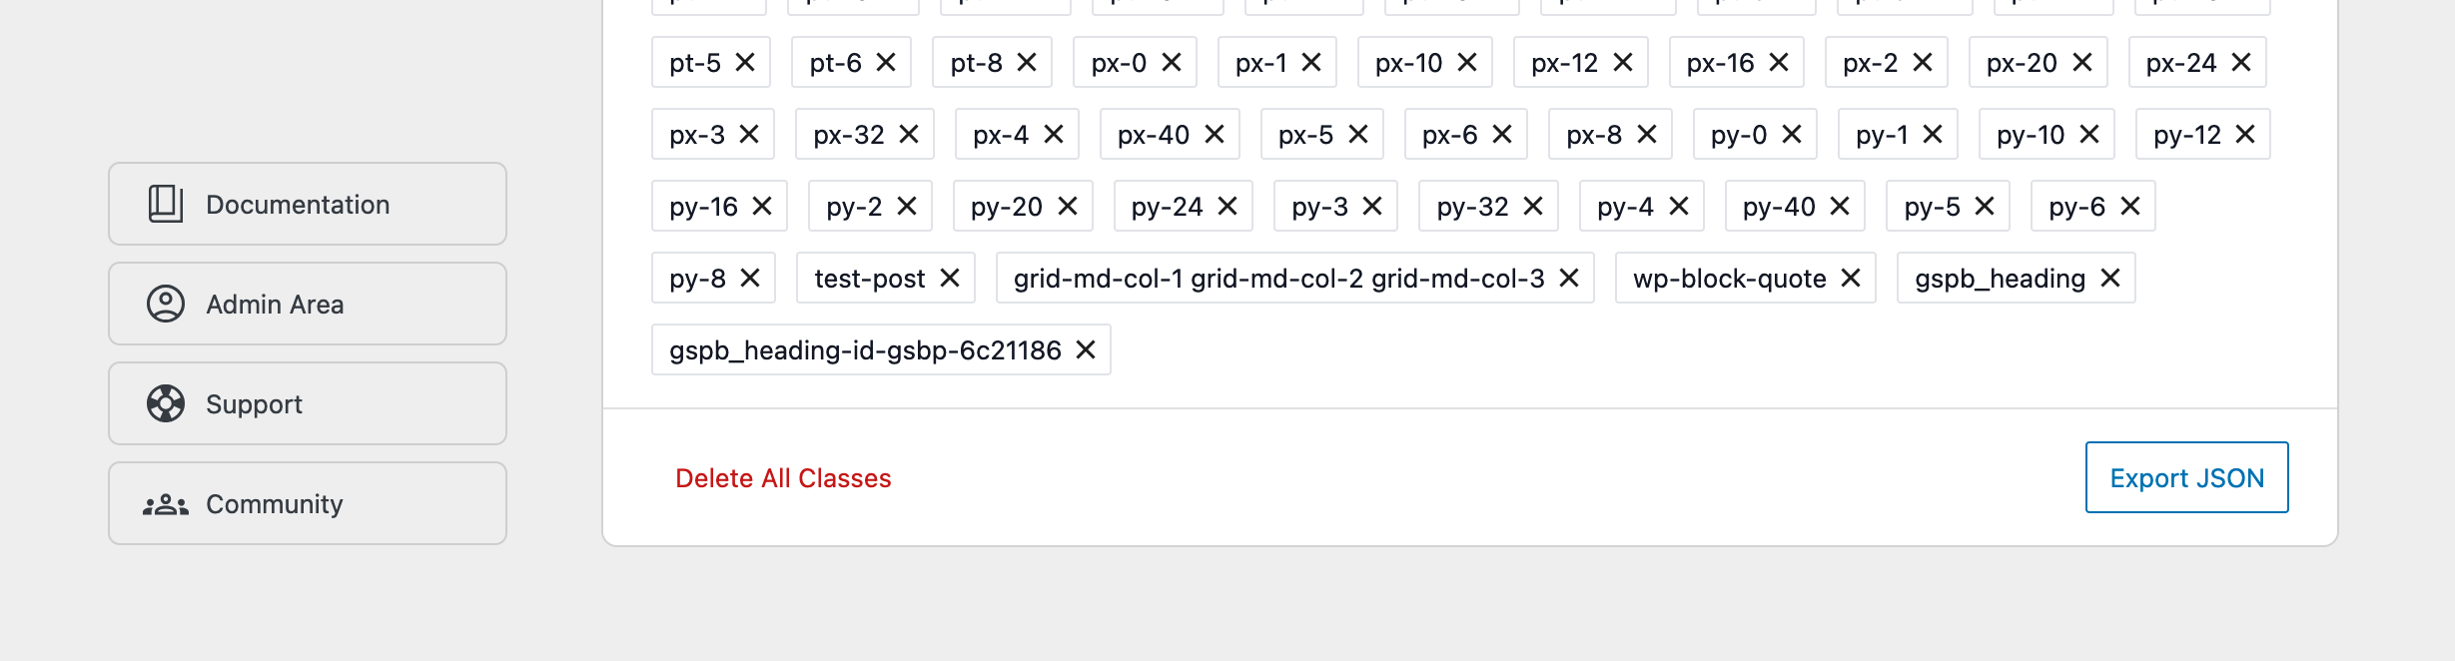Open the Documentation link
The width and height of the screenshot is (2455, 661).
(308, 204)
